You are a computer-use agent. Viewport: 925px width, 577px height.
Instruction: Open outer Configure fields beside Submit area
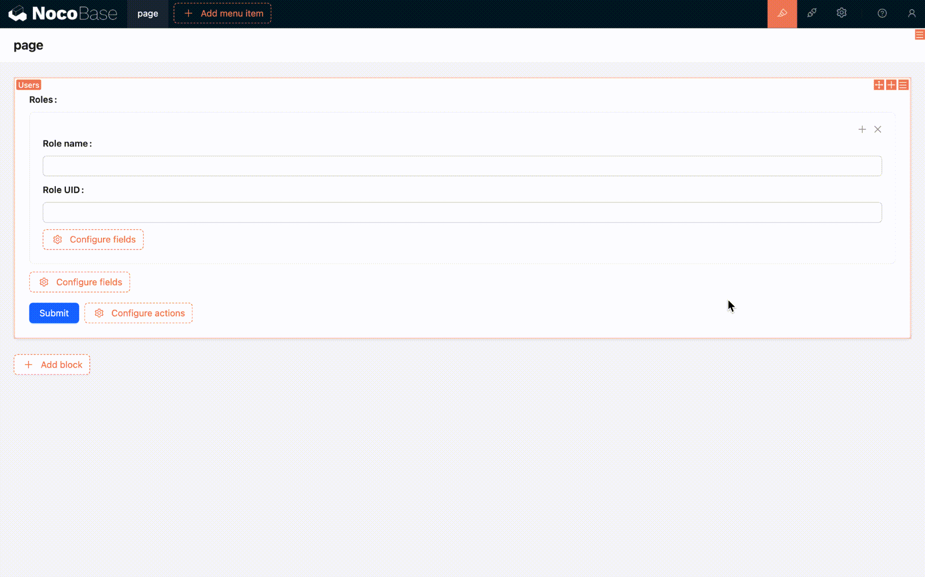coord(80,282)
